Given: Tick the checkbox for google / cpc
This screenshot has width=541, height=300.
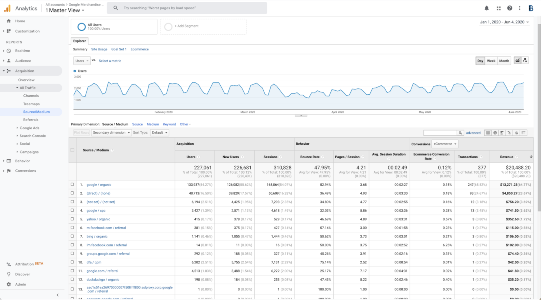Looking at the screenshot, I should coord(72,210).
